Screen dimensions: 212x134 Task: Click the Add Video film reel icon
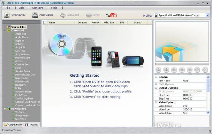tap(35, 15)
